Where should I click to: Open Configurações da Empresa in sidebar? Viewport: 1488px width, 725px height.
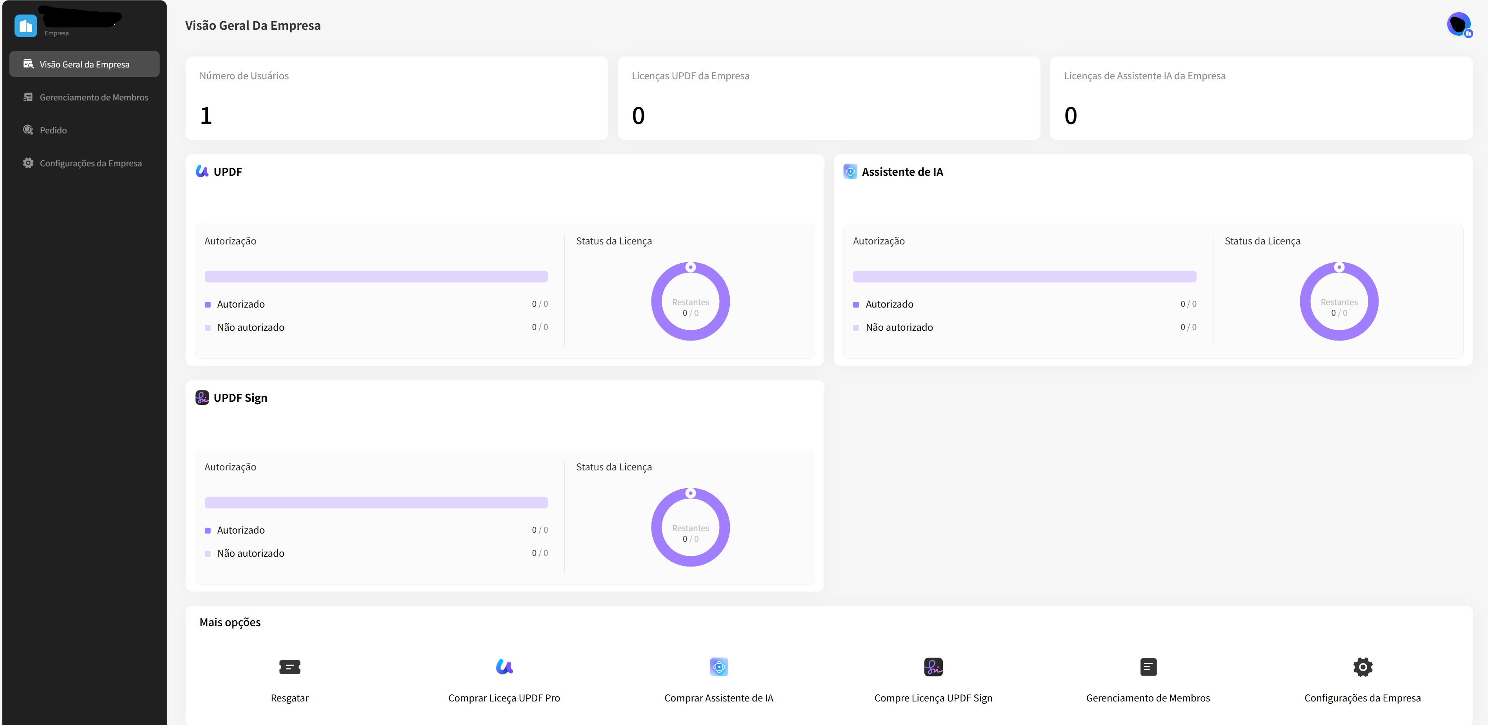(84, 163)
